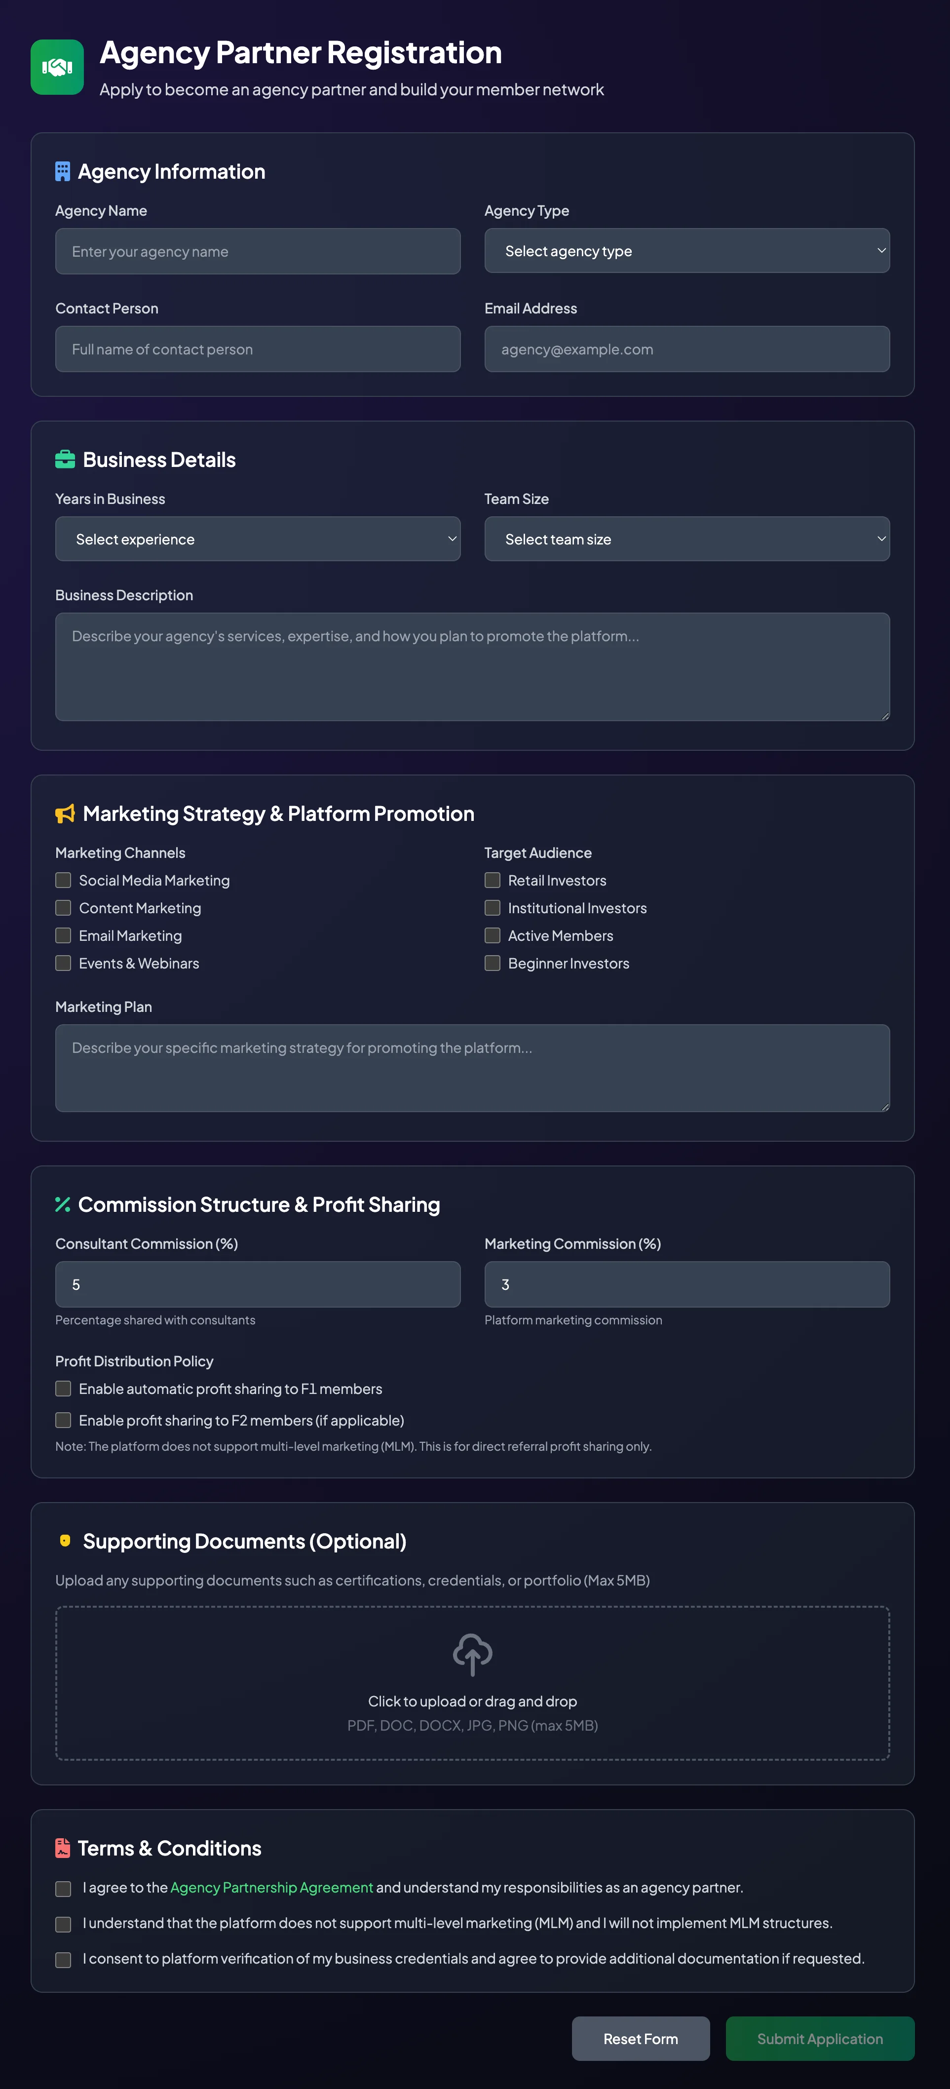Image resolution: width=950 pixels, height=2089 pixels.
Task: Tick the Email Marketing checkbox
Action: [x=63, y=935]
